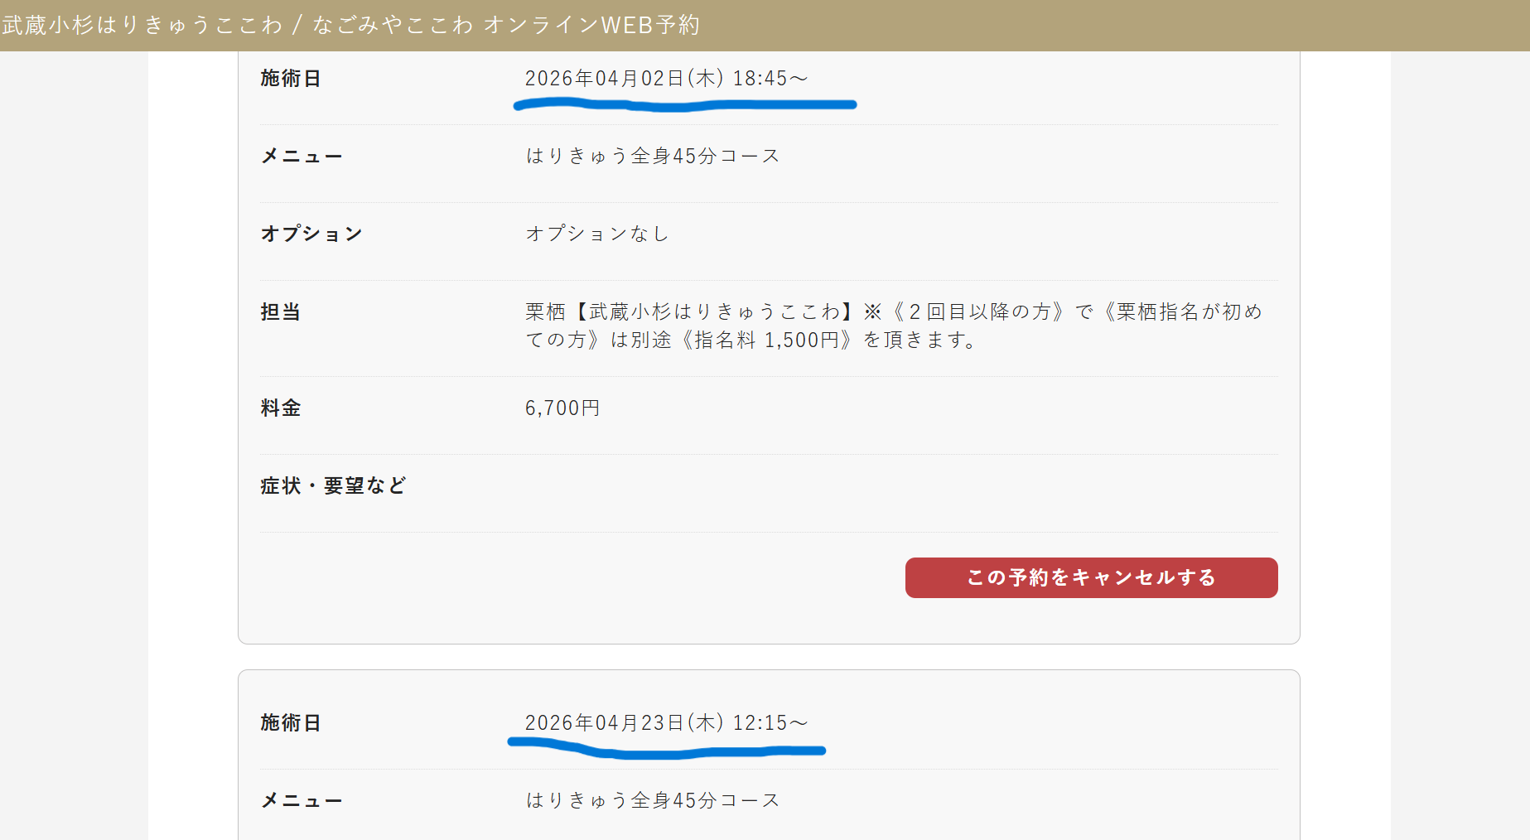Click the first reservation's はりきゅう全身45分コース text
The width and height of the screenshot is (1530, 840).
point(653,157)
